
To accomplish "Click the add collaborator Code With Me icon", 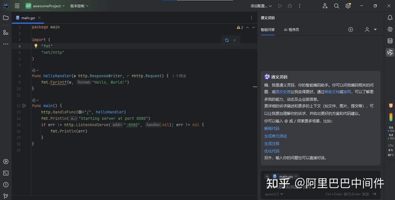I will tap(325, 6).
